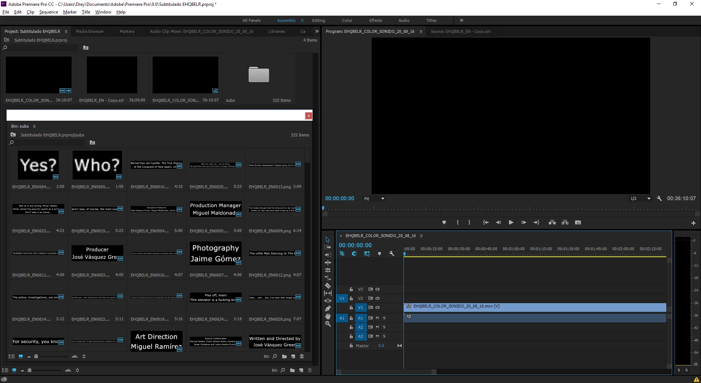Toggle V1 track output eye icon
This screenshot has height=383, width=701.
pyautogui.click(x=378, y=307)
